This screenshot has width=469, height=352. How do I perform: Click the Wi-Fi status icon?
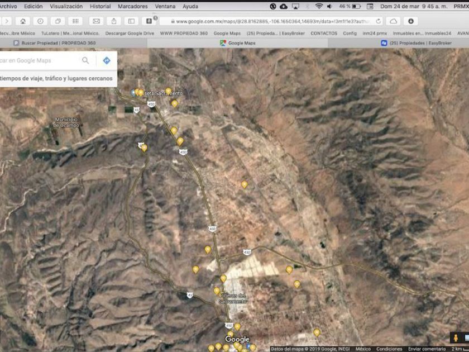[x=319, y=6]
